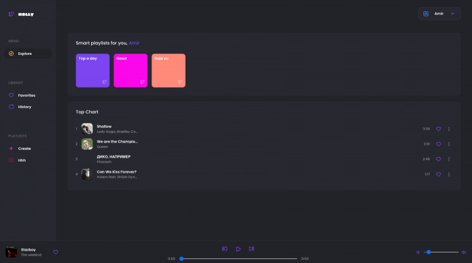Viewport: 472px width, 263px height.
Task: Open the Top a day playlist card
Action: coord(92,71)
